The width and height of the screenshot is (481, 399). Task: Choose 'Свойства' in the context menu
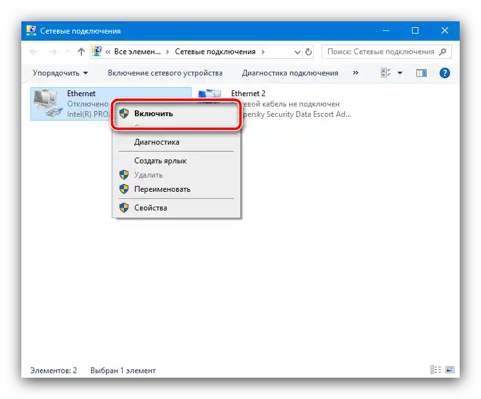coord(176,208)
